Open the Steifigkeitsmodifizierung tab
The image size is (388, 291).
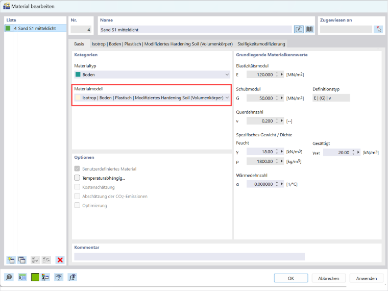coord(261,44)
